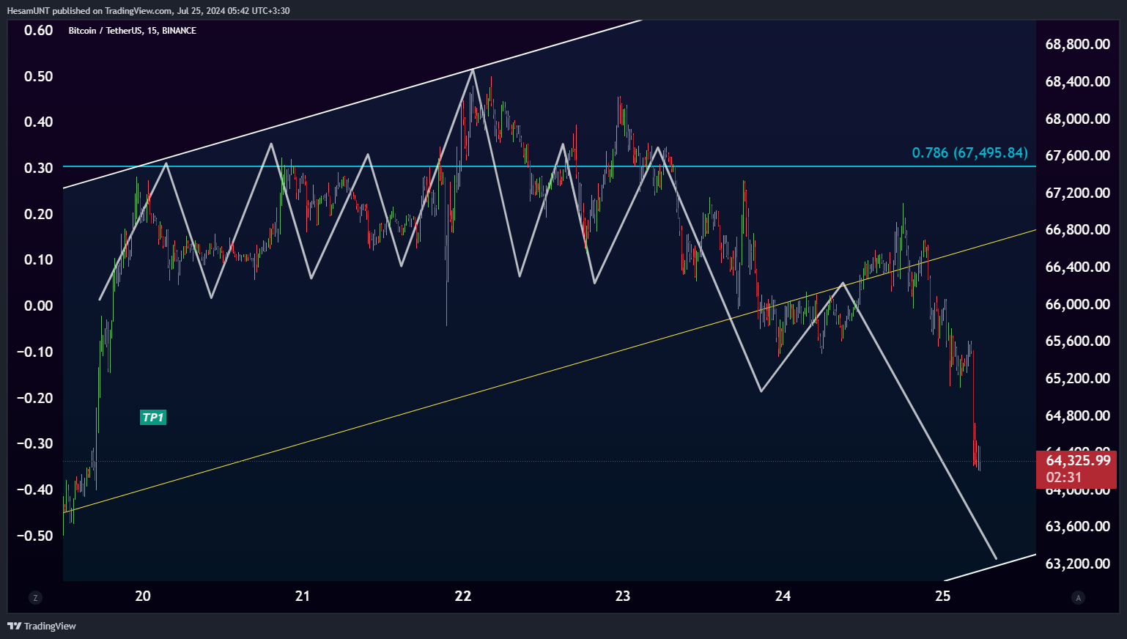Click the 67,200.00 price axis label
This screenshot has height=639, width=1127.
coord(1077,193)
